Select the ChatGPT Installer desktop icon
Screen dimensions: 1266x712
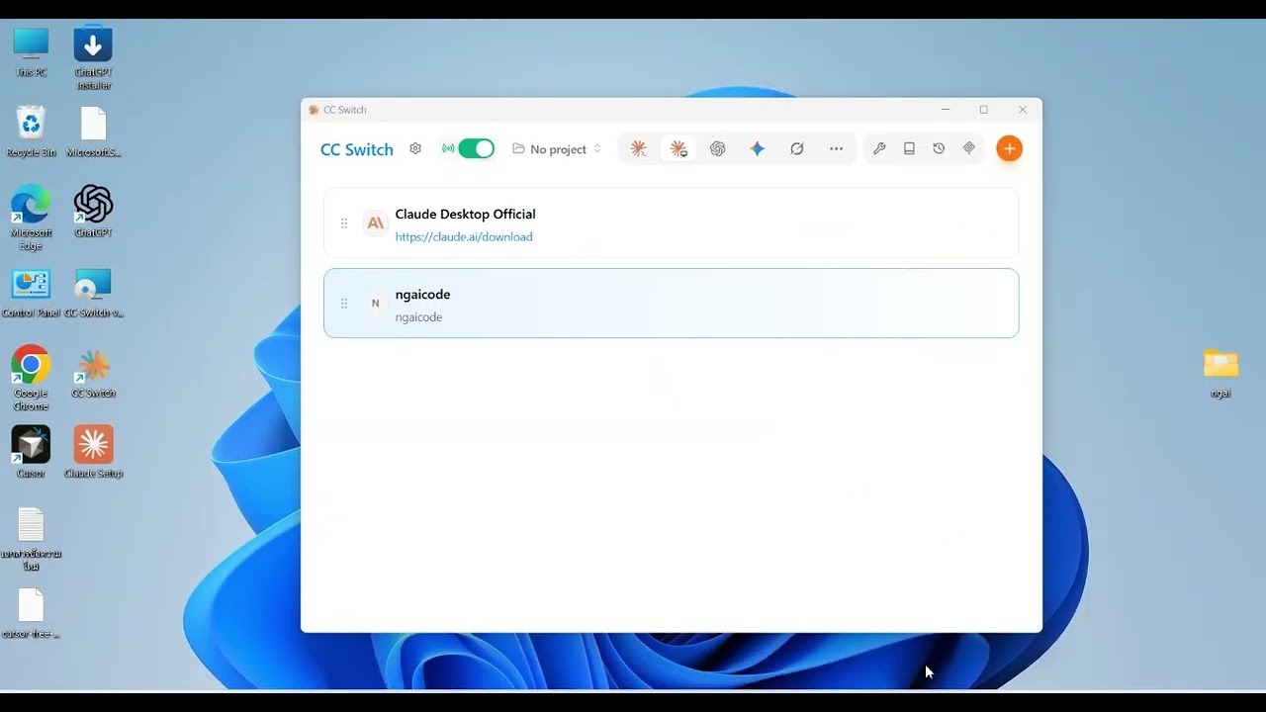(93, 57)
